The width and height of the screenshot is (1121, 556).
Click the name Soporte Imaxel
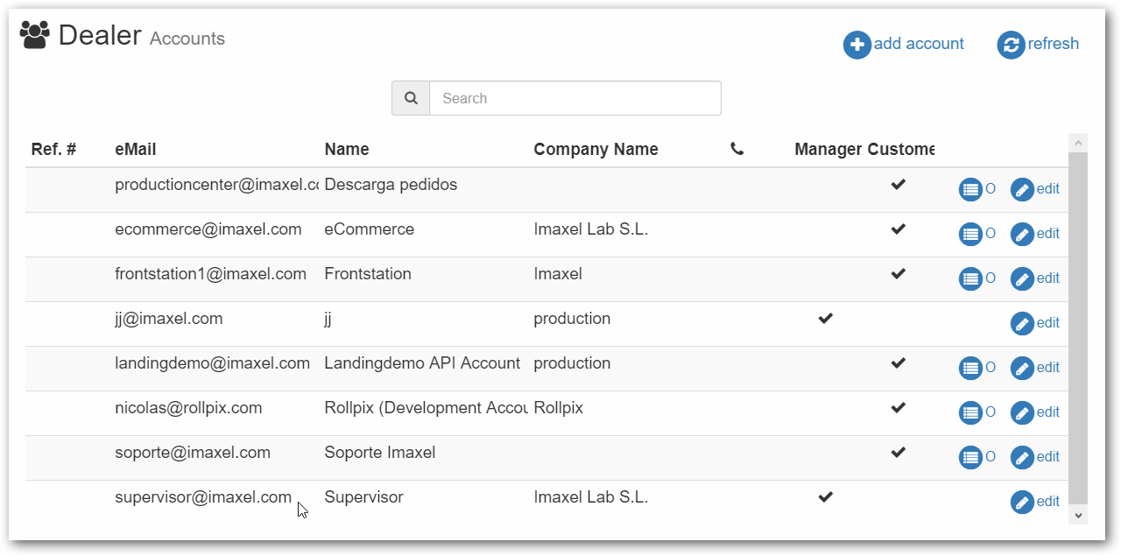coord(380,453)
